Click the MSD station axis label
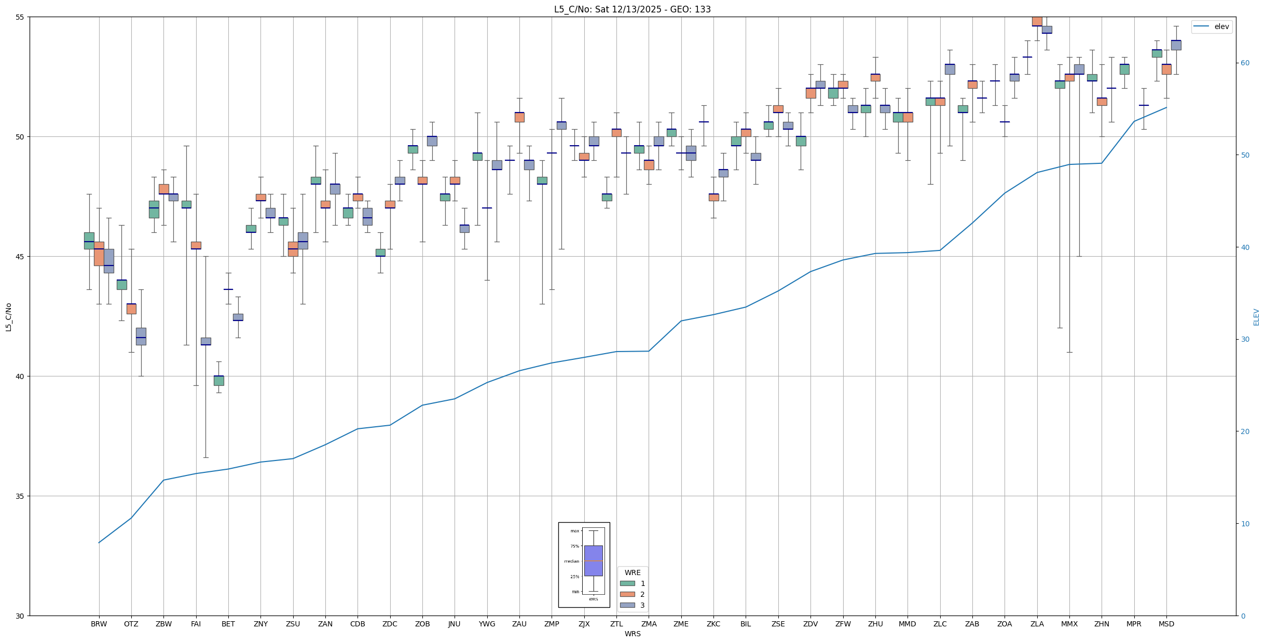Viewport: 1265px width, 643px height. pos(1166,624)
